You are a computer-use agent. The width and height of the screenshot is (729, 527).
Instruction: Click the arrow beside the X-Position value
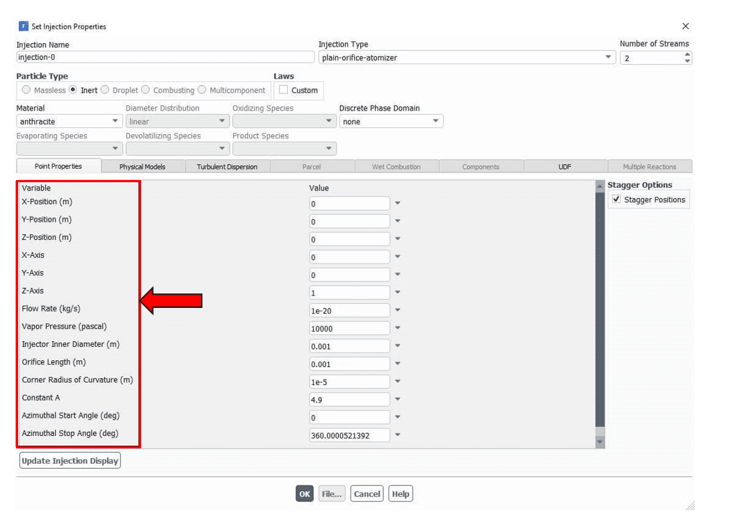[398, 204]
